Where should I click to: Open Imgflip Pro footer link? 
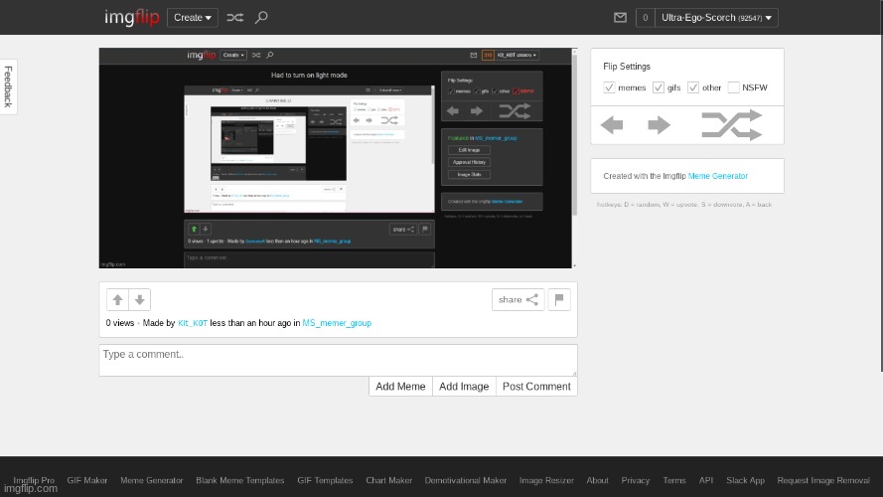[x=34, y=480]
